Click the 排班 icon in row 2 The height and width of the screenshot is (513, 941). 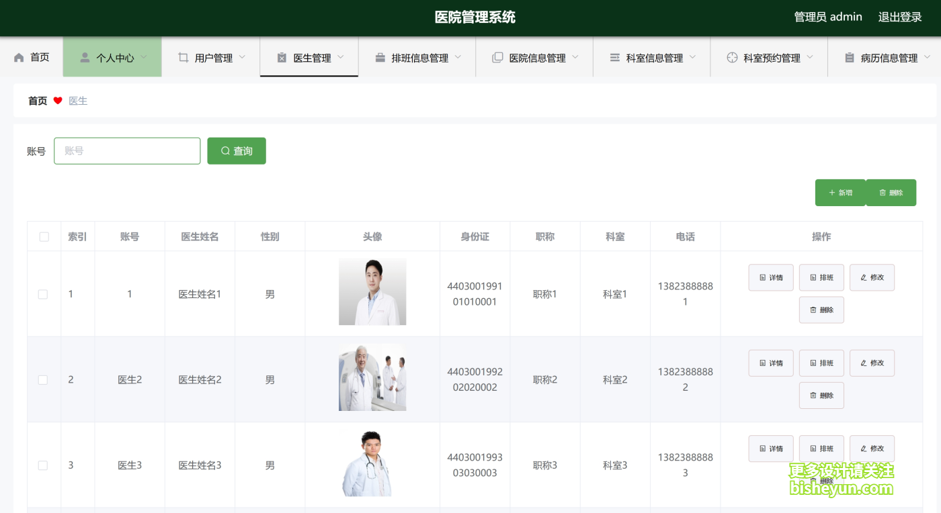point(813,363)
